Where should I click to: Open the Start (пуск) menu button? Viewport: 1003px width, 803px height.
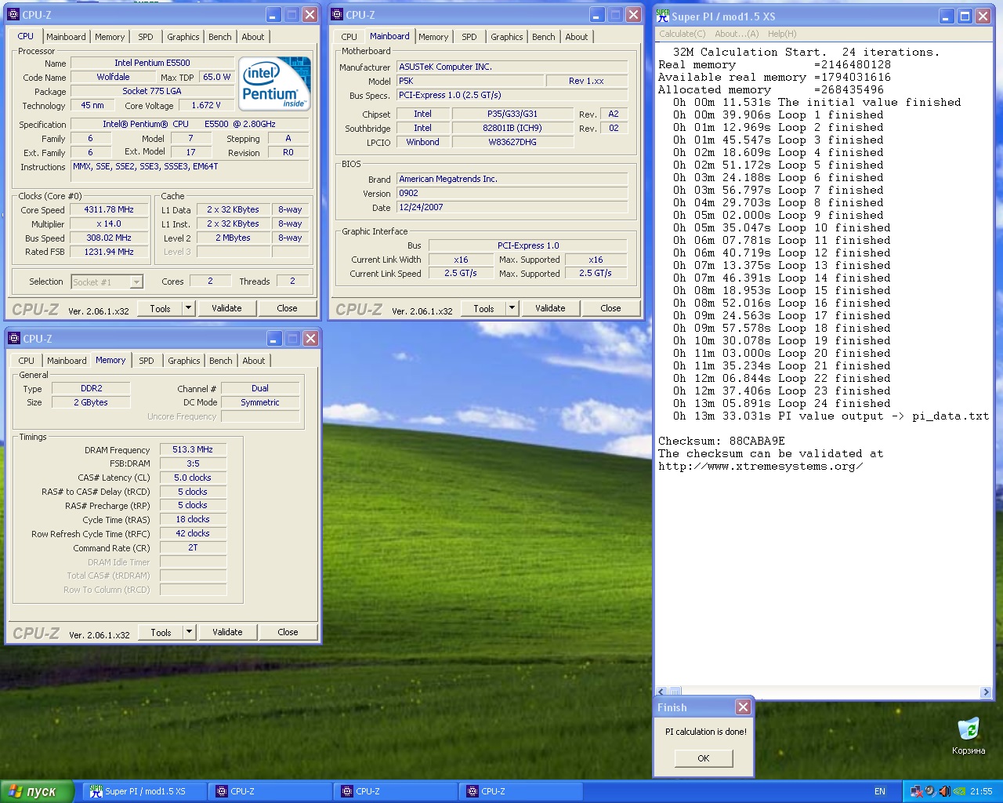click(37, 791)
